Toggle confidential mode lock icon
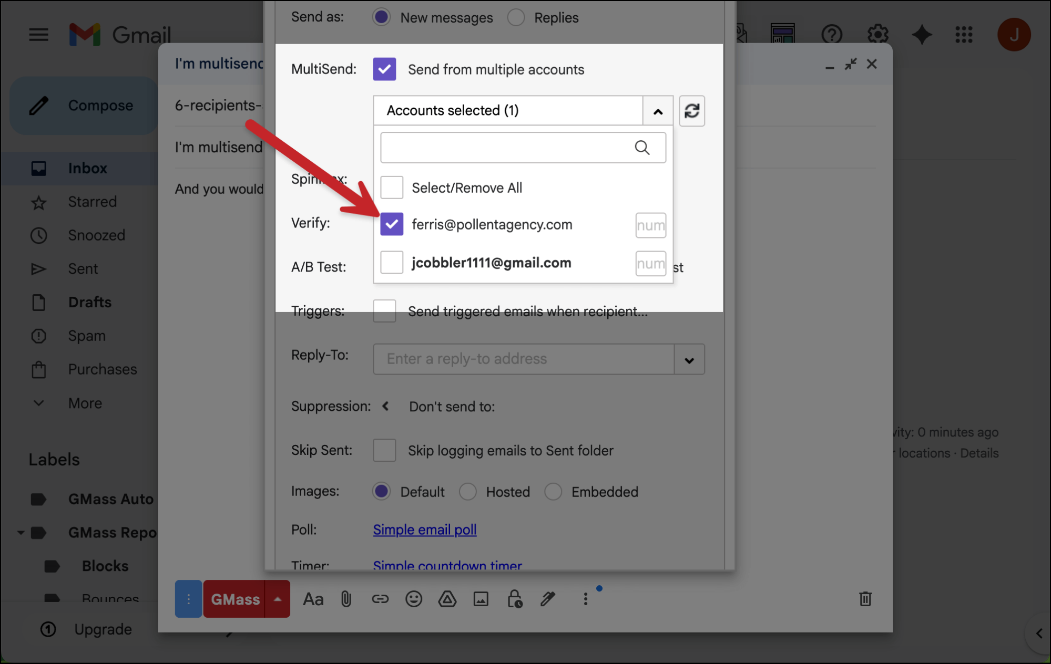The width and height of the screenshot is (1051, 664). [514, 599]
